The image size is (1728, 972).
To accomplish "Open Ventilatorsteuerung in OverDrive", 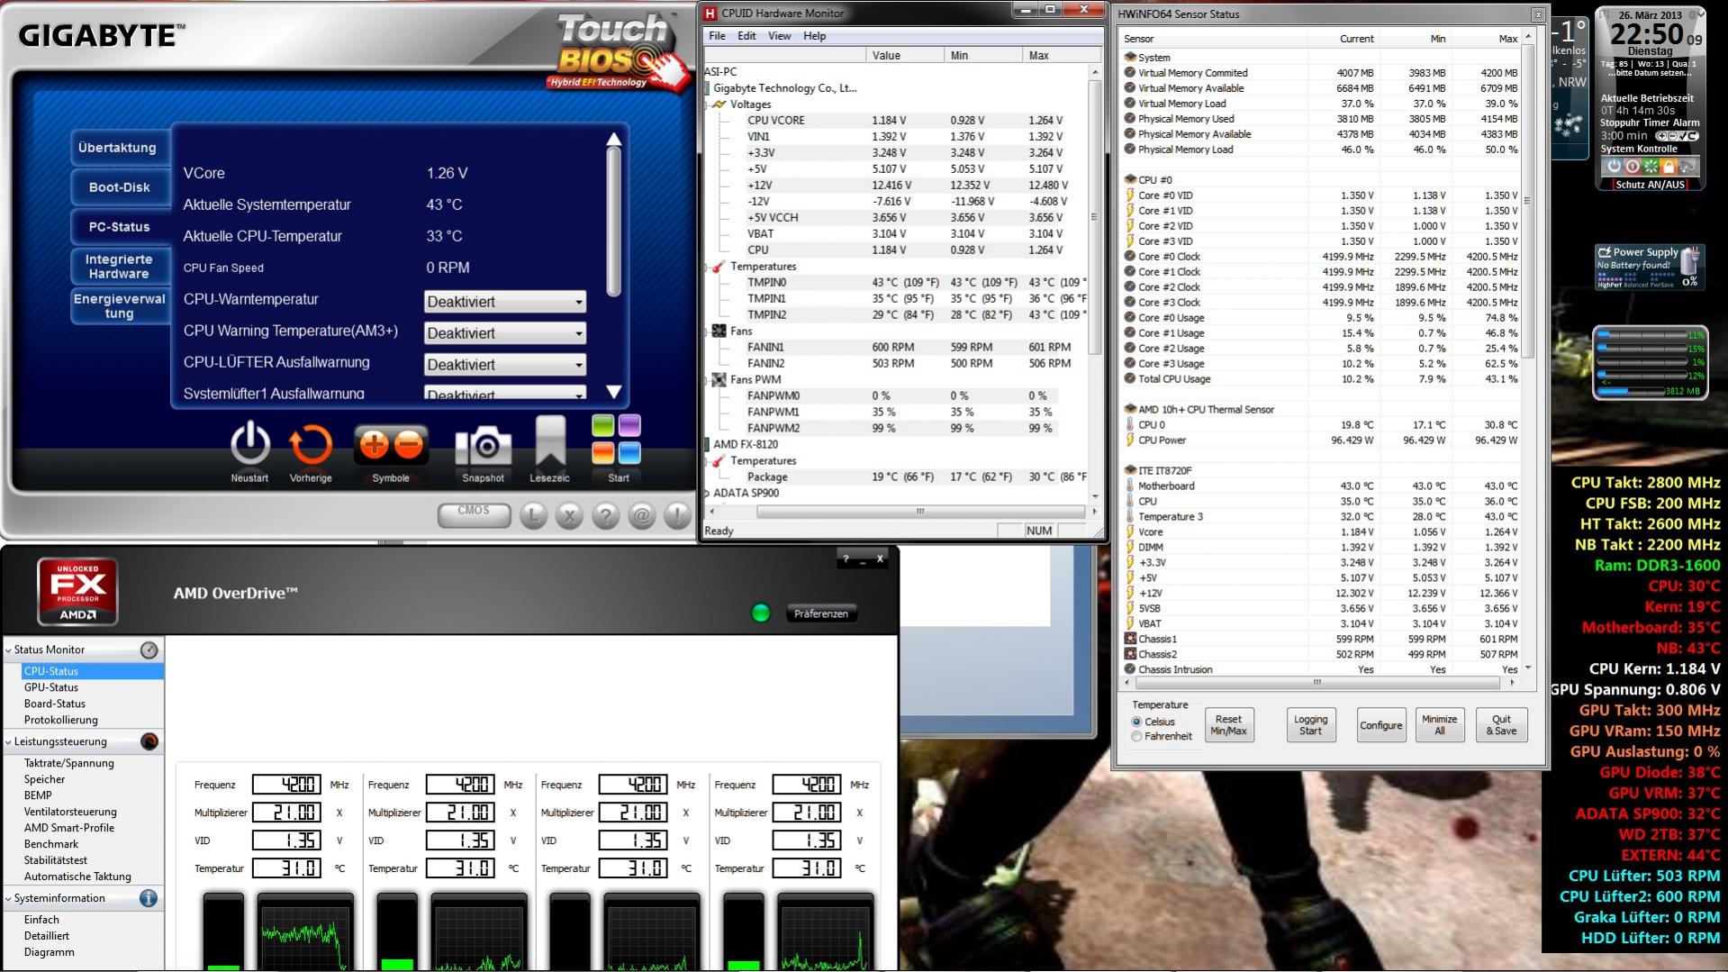I will click(x=70, y=812).
